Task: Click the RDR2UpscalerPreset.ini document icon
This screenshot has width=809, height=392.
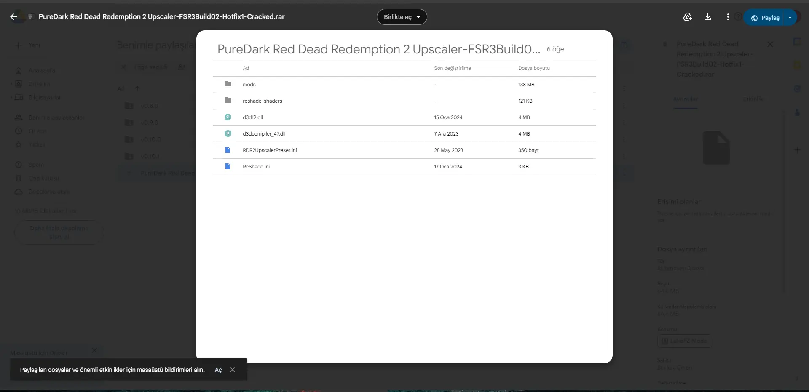Action: (228, 150)
